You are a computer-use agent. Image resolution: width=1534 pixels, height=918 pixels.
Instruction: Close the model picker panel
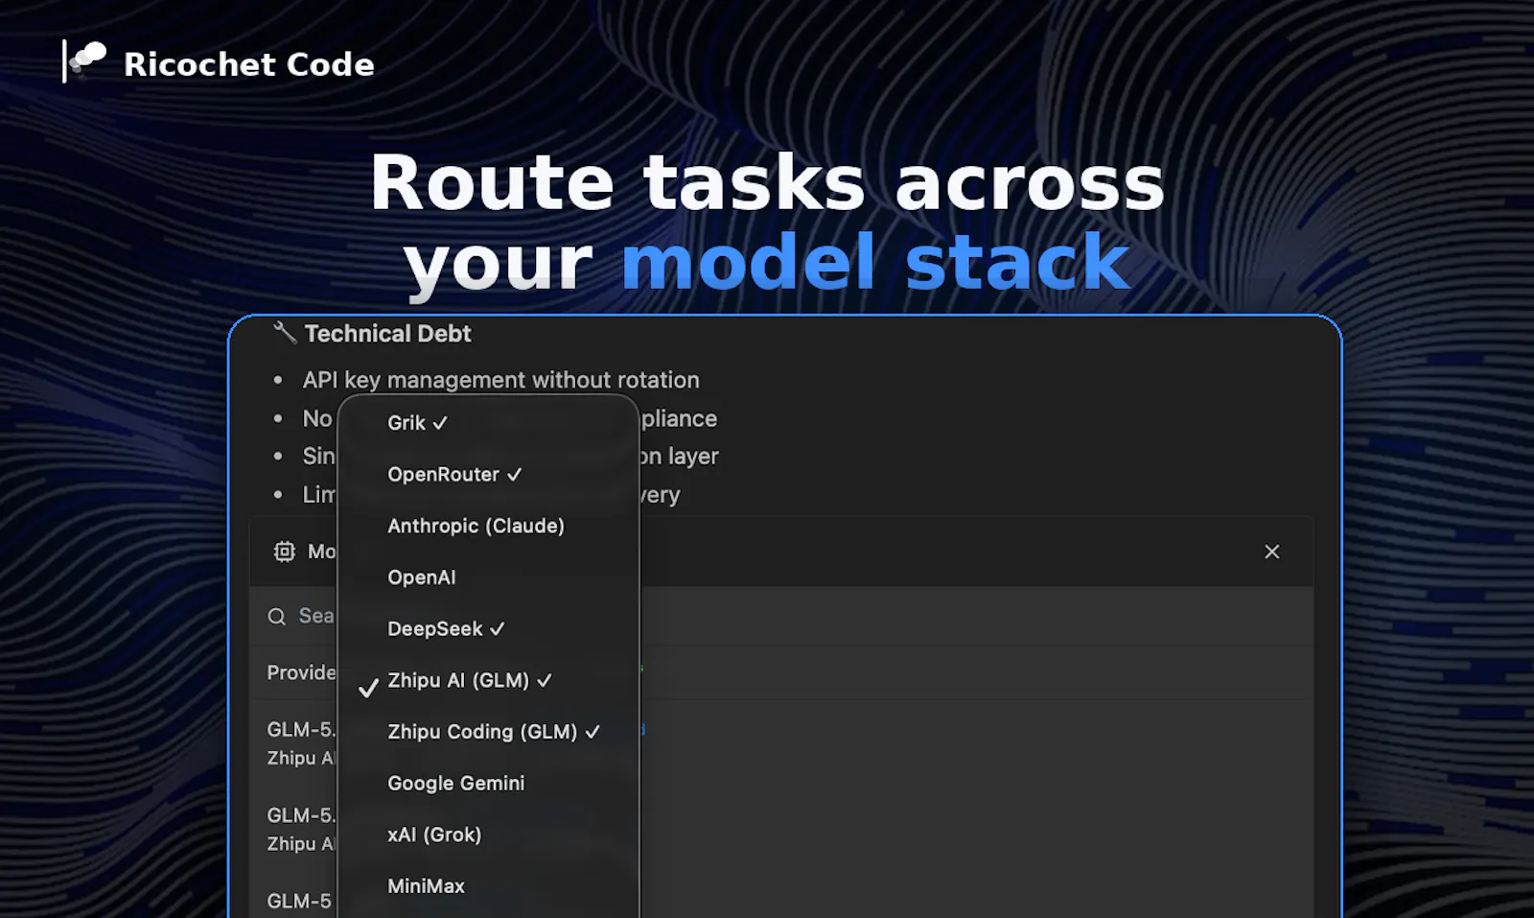click(x=1272, y=552)
